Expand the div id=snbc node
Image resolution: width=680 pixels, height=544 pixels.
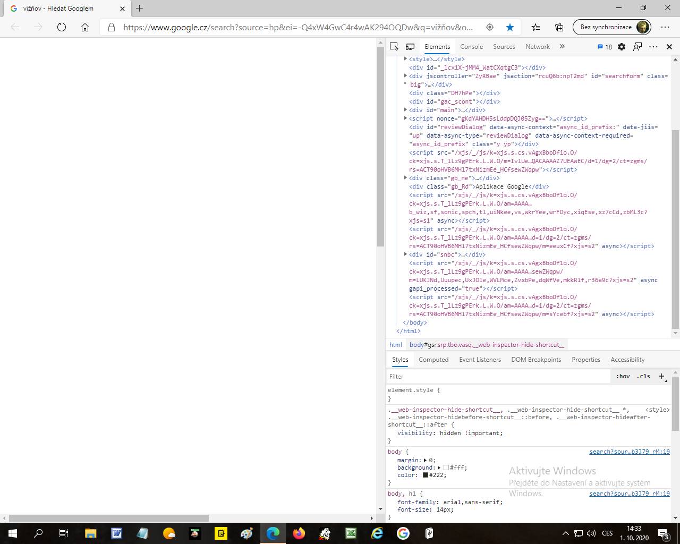point(406,254)
